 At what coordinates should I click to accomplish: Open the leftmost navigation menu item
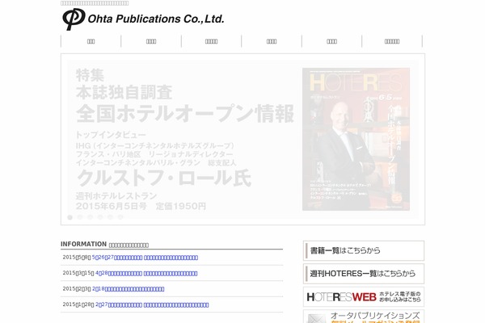pyautogui.click(x=91, y=41)
